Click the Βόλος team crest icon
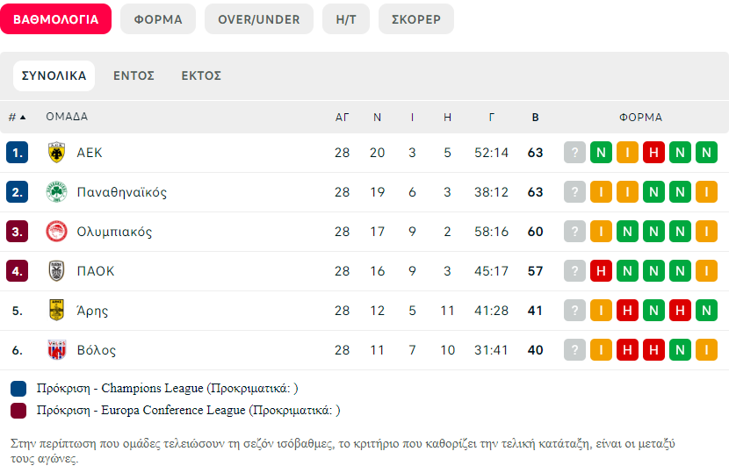The image size is (729, 473). pos(57,350)
